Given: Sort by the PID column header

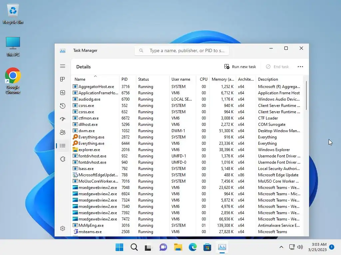Looking at the screenshot, I should (x=128, y=79).
